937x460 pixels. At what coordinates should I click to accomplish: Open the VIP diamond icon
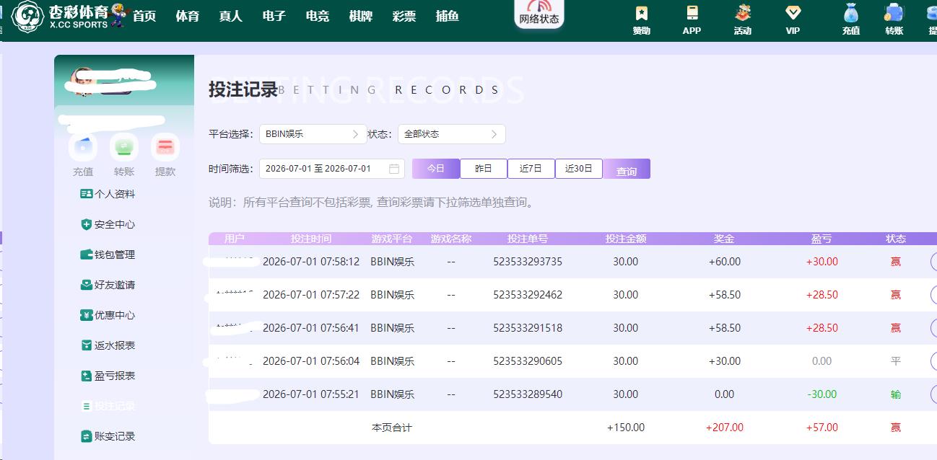(793, 19)
